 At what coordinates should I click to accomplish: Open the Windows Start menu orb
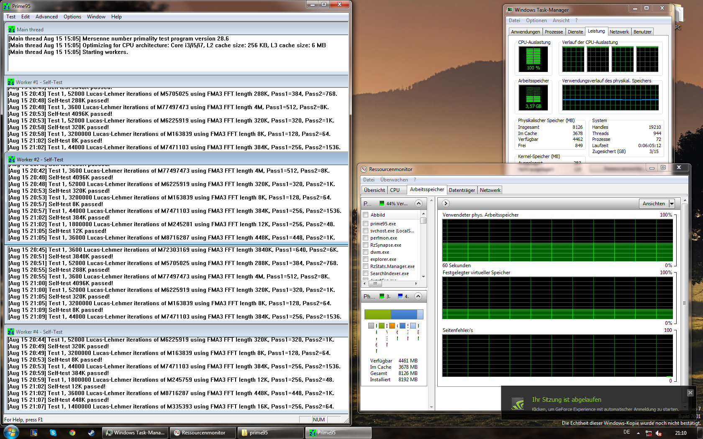click(11, 432)
